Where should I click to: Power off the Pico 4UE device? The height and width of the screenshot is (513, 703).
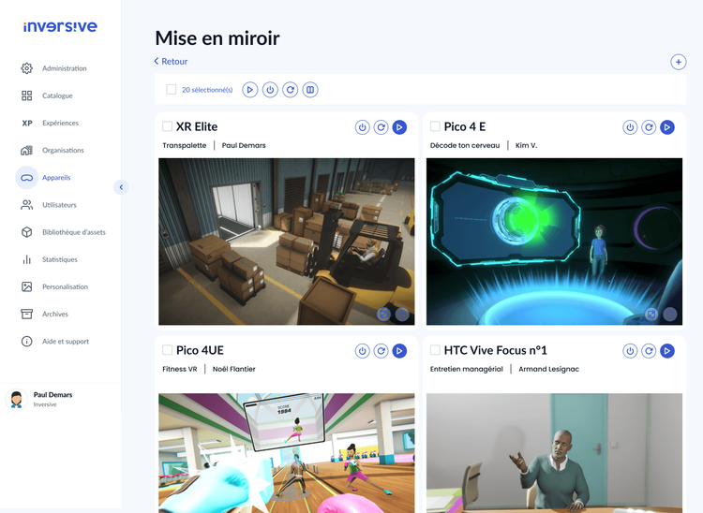click(362, 351)
